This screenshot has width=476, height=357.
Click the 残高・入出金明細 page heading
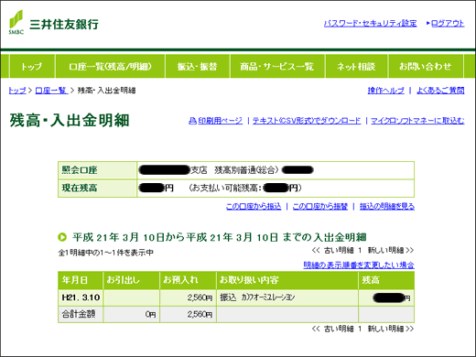coord(70,120)
